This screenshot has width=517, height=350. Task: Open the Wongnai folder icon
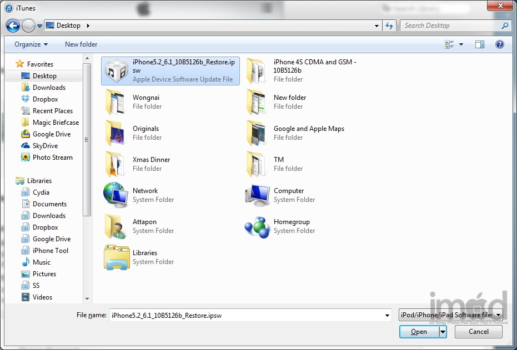click(x=116, y=102)
